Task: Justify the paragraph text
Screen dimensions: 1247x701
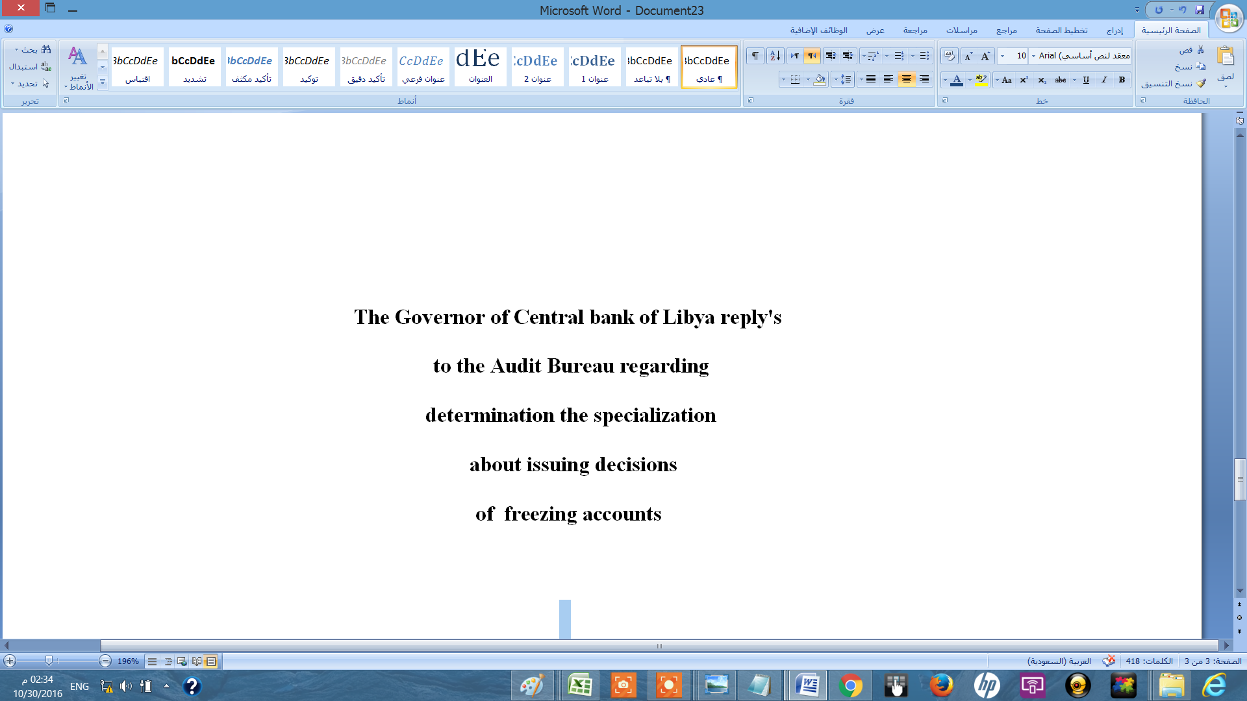Action: (x=871, y=80)
